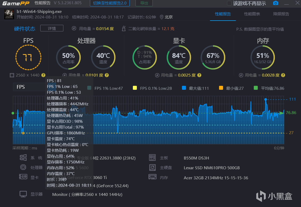Click the GPU usage gauge D:91%
301x207 pixels.
click(x=145, y=58)
